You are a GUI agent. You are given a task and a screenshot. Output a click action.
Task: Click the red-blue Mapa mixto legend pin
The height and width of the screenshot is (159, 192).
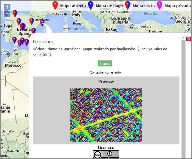click(128, 5)
